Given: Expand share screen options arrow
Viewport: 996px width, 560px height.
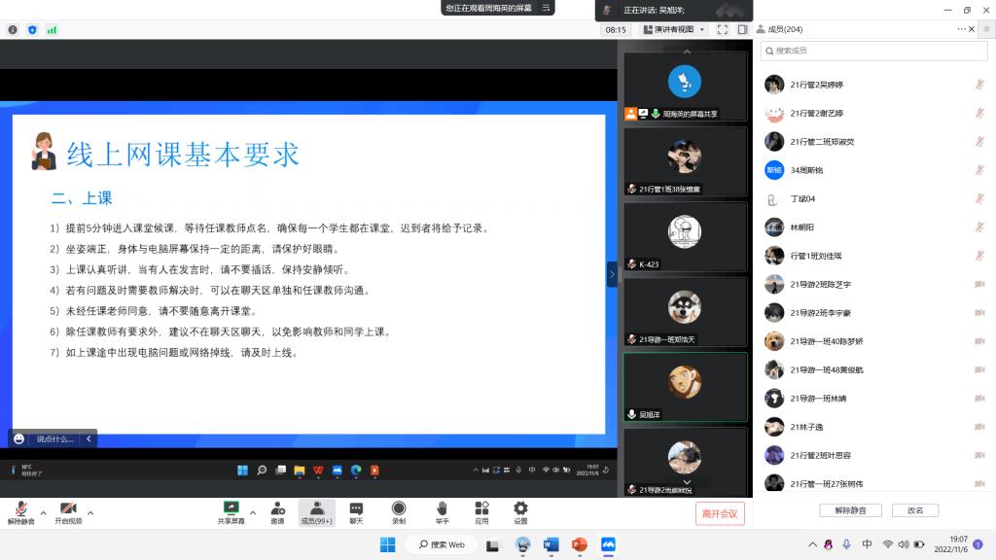Looking at the screenshot, I should click(x=253, y=512).
